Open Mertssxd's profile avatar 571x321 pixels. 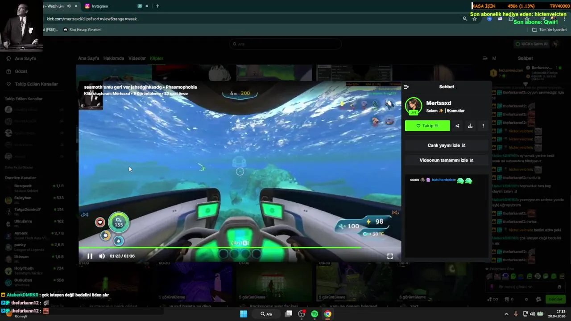point(414,106)
